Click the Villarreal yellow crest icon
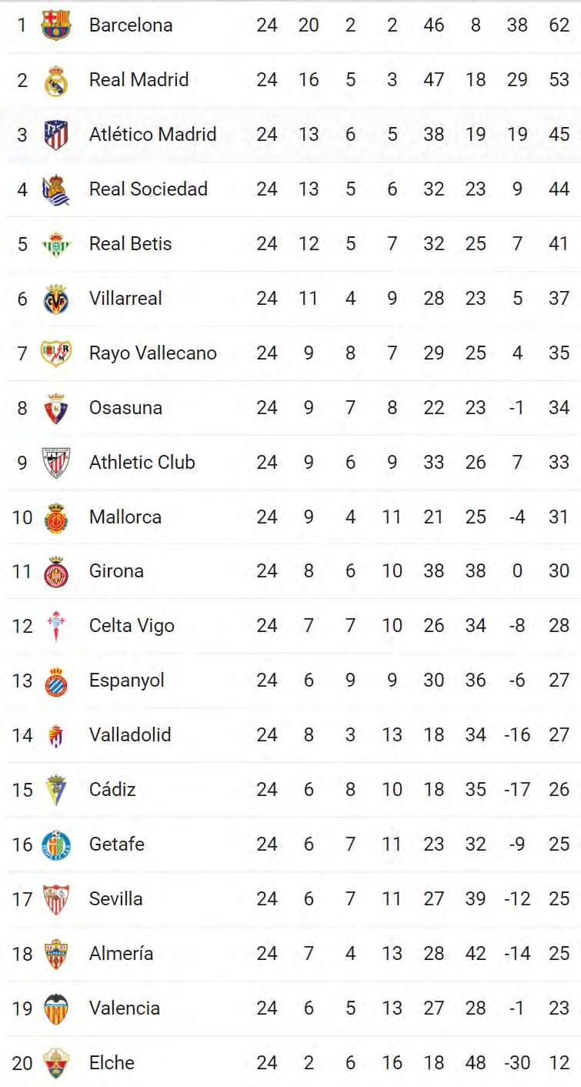The width and height of the screenshot is (581, 1087). (x=56, y=299)
